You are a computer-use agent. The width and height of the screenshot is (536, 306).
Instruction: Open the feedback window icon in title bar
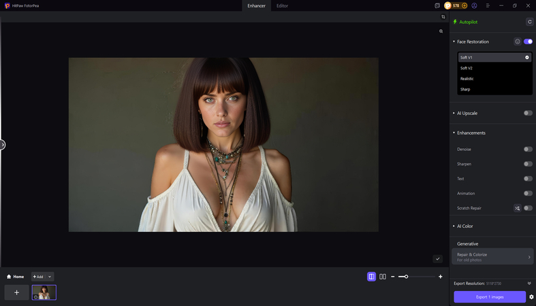point(437,6)
